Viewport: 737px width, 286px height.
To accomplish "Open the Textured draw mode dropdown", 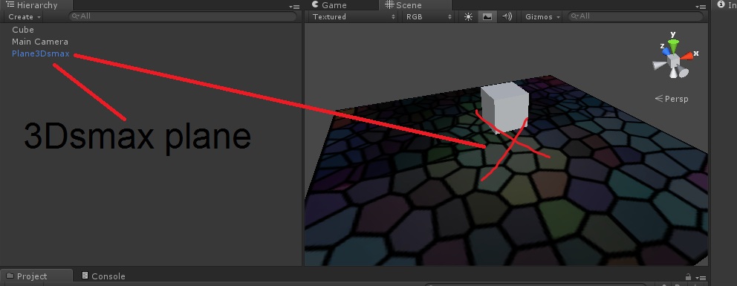I will pyautogui.click(x=354, y=16).
